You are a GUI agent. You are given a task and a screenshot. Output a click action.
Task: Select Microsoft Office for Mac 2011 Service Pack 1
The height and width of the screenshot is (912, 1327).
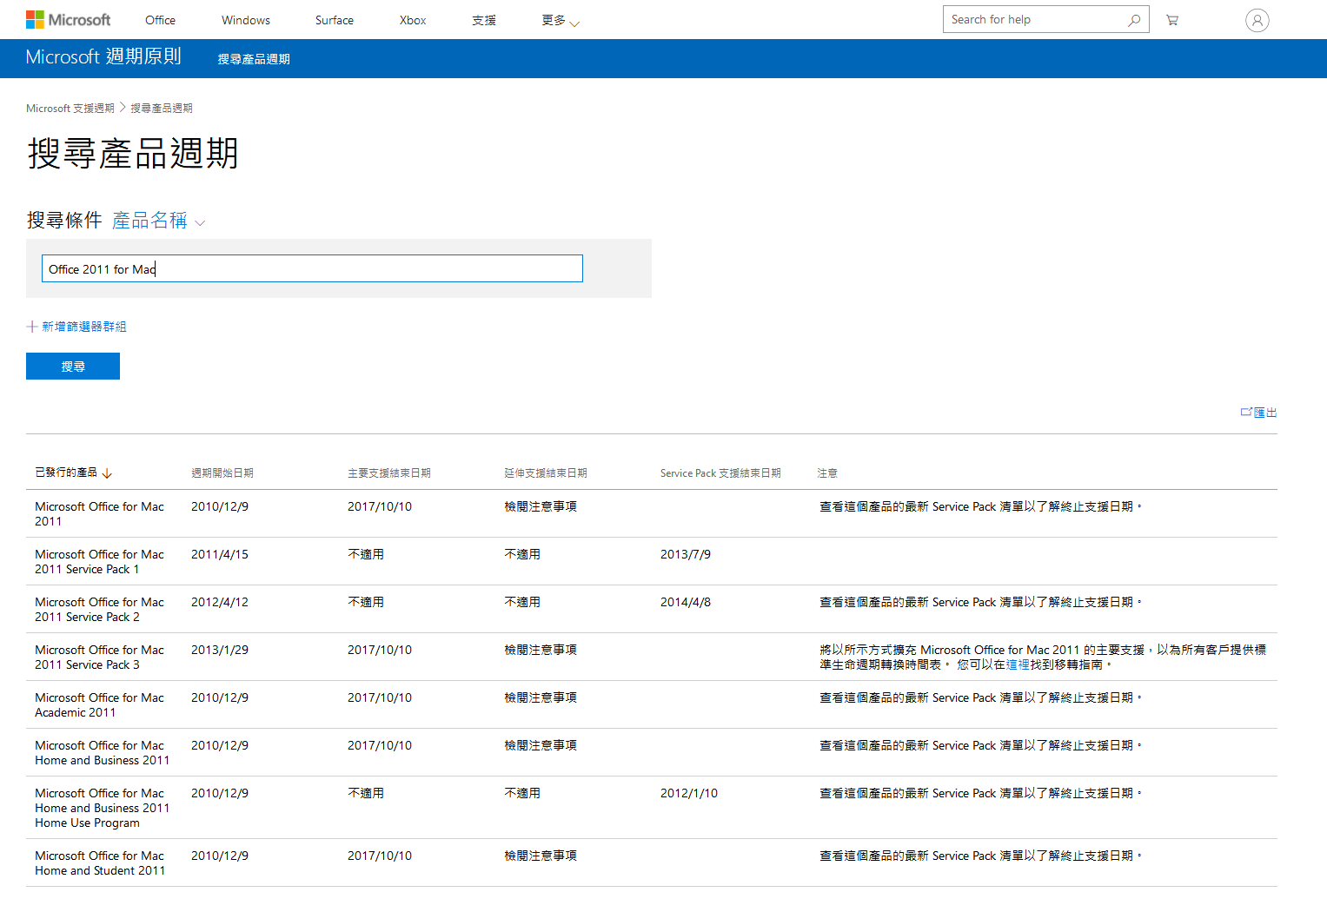pos(99,561)
